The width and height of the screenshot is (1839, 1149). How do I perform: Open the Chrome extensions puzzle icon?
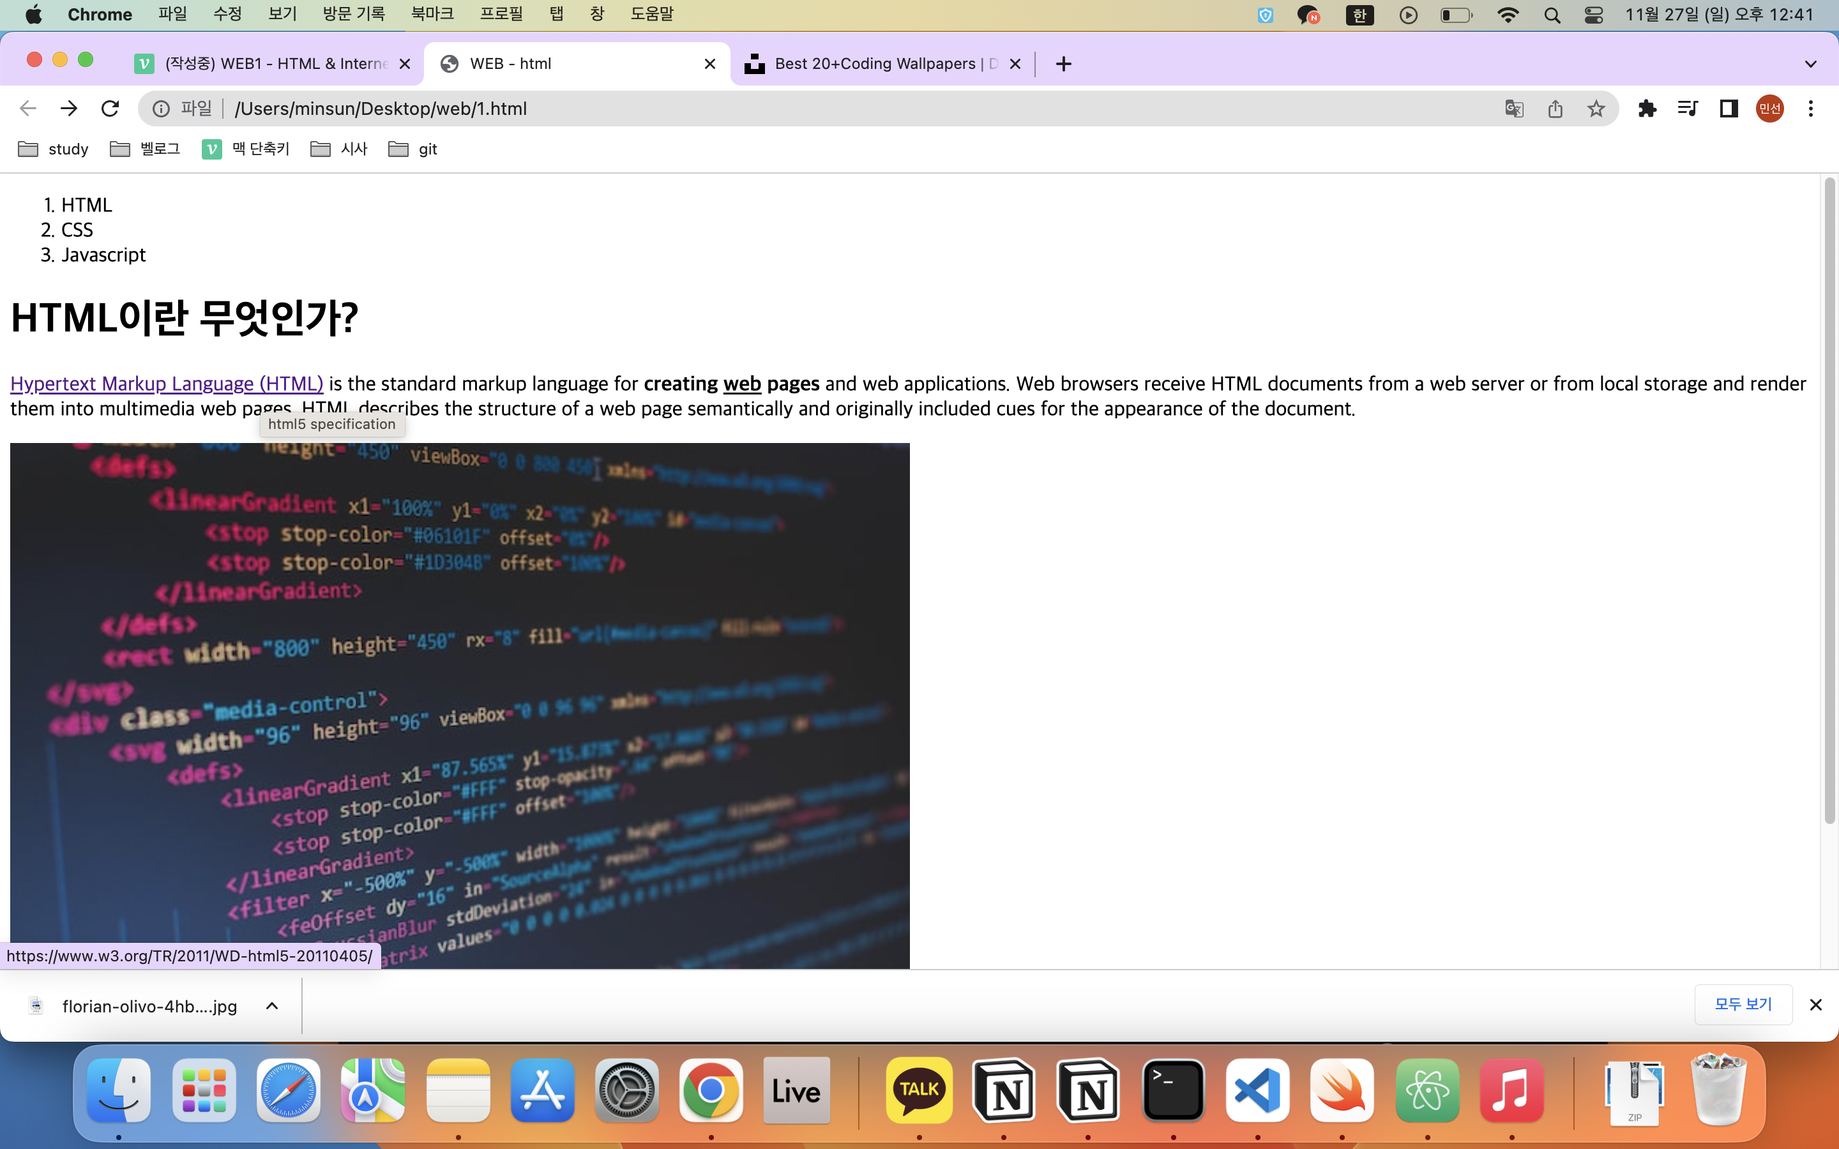1647,109
